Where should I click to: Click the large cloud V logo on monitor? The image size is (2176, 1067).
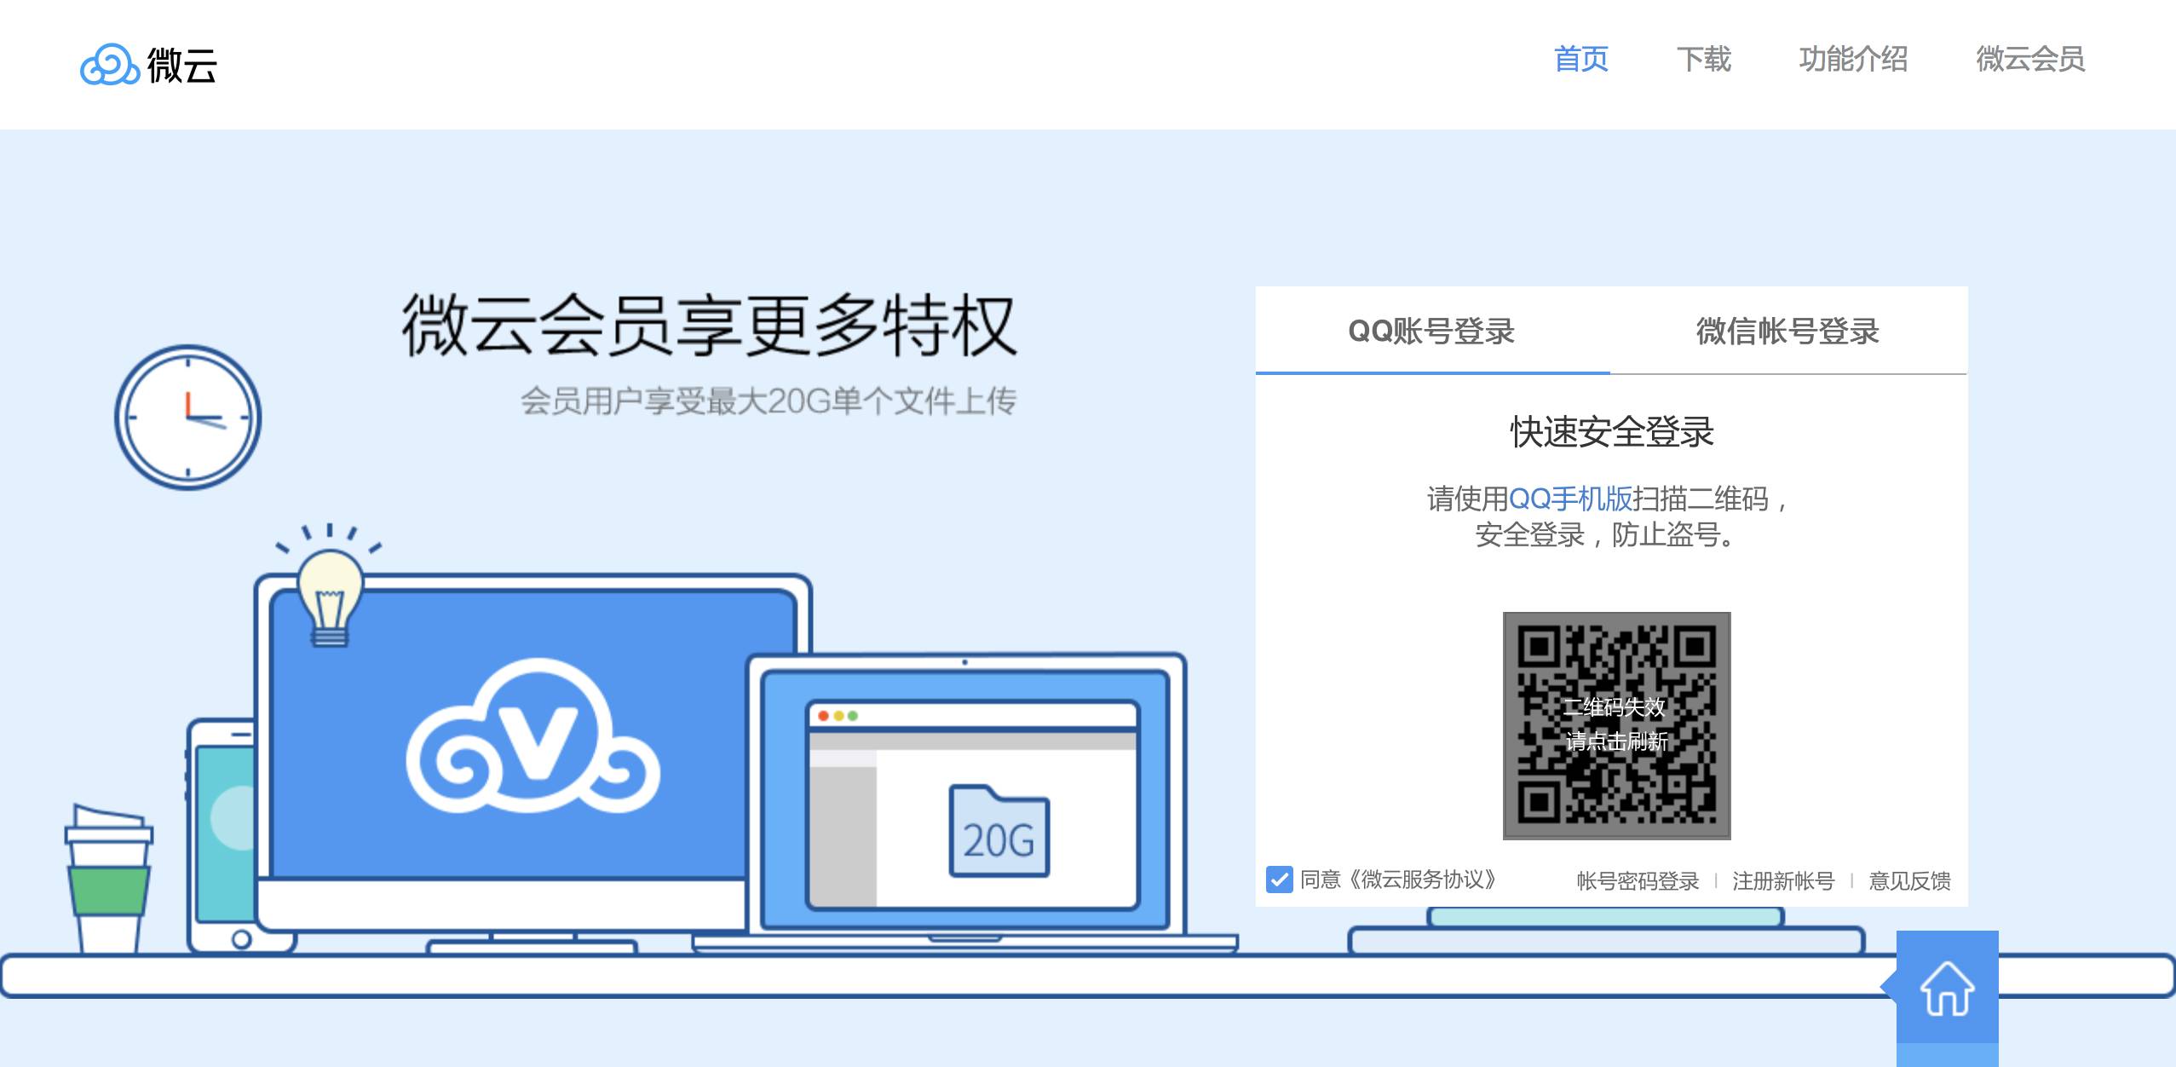(x=533, y=736)
